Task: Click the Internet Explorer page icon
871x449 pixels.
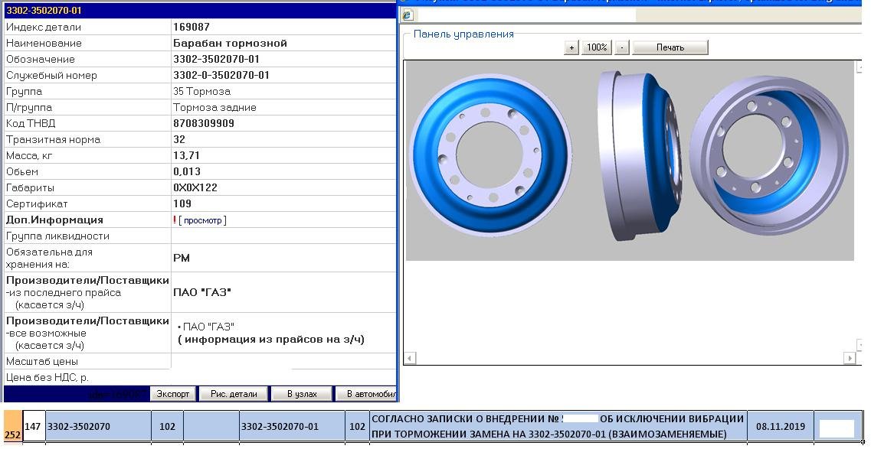Action: point(407,15)
